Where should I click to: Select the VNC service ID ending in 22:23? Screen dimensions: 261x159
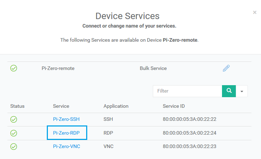click(x=189, y=146)
